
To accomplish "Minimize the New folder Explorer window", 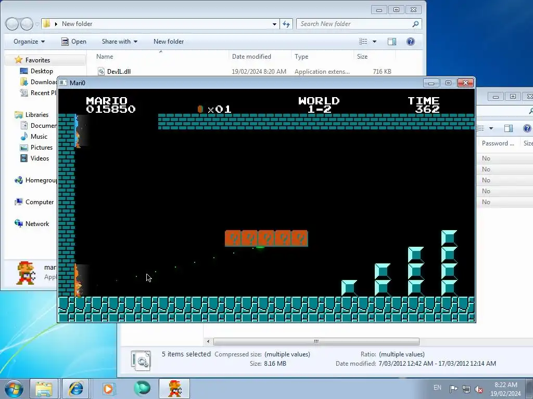I will coord(379,10).
